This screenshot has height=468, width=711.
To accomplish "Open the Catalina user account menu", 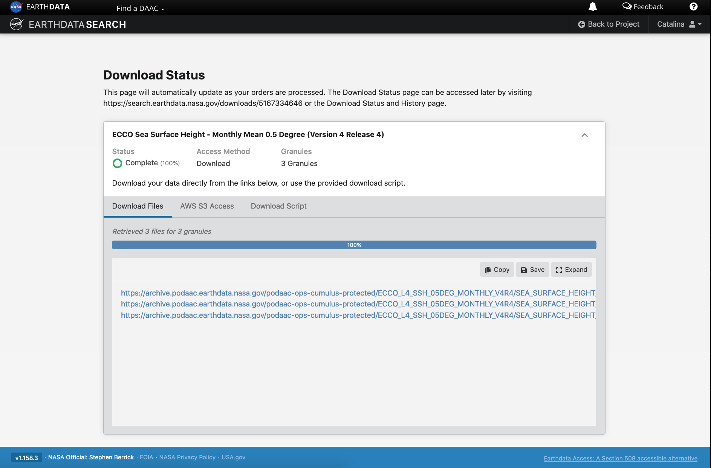I will (679, 24).
